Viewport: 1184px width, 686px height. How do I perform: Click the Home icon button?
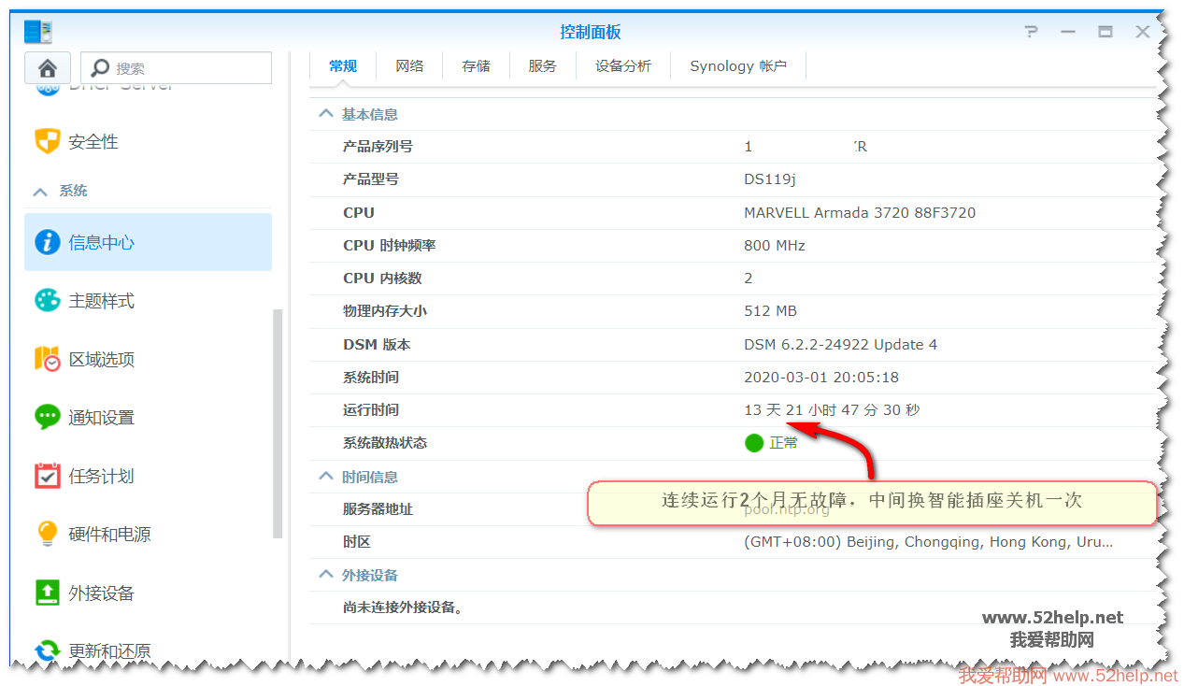pos(48,68)
